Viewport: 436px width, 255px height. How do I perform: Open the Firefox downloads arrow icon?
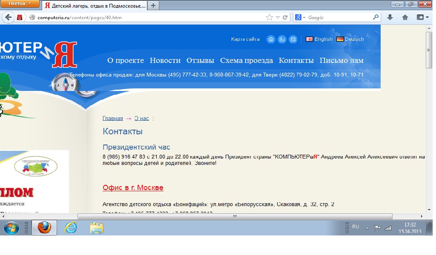390,17
